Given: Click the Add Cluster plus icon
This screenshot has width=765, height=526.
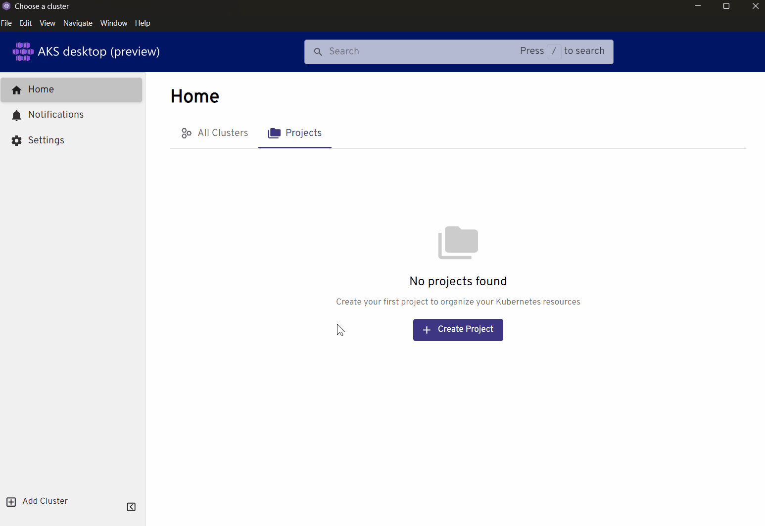Looking at the screenshot, I should [11, 501].
